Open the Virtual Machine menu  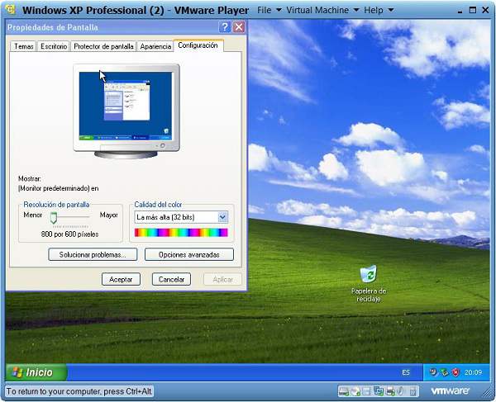pos(322,10)
